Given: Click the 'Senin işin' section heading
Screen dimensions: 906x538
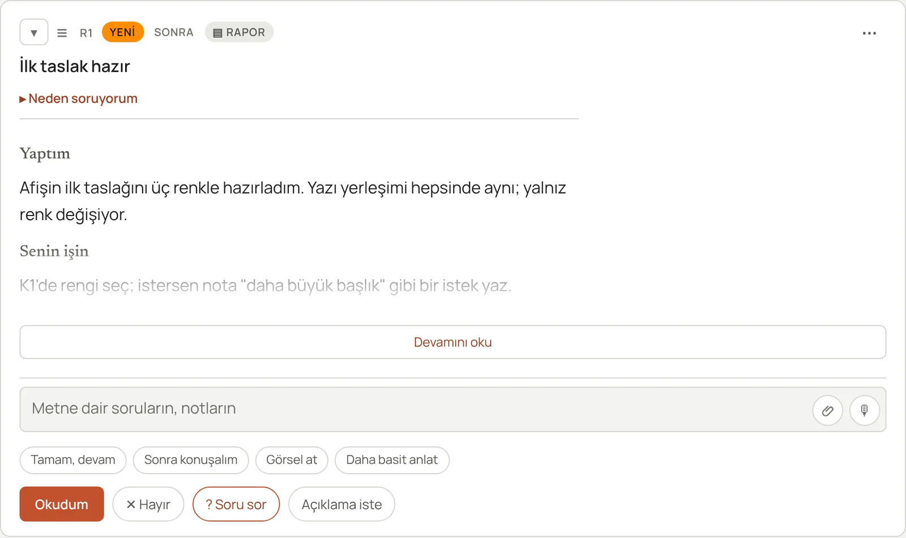Looking at the screenshot, I should 54,251.
